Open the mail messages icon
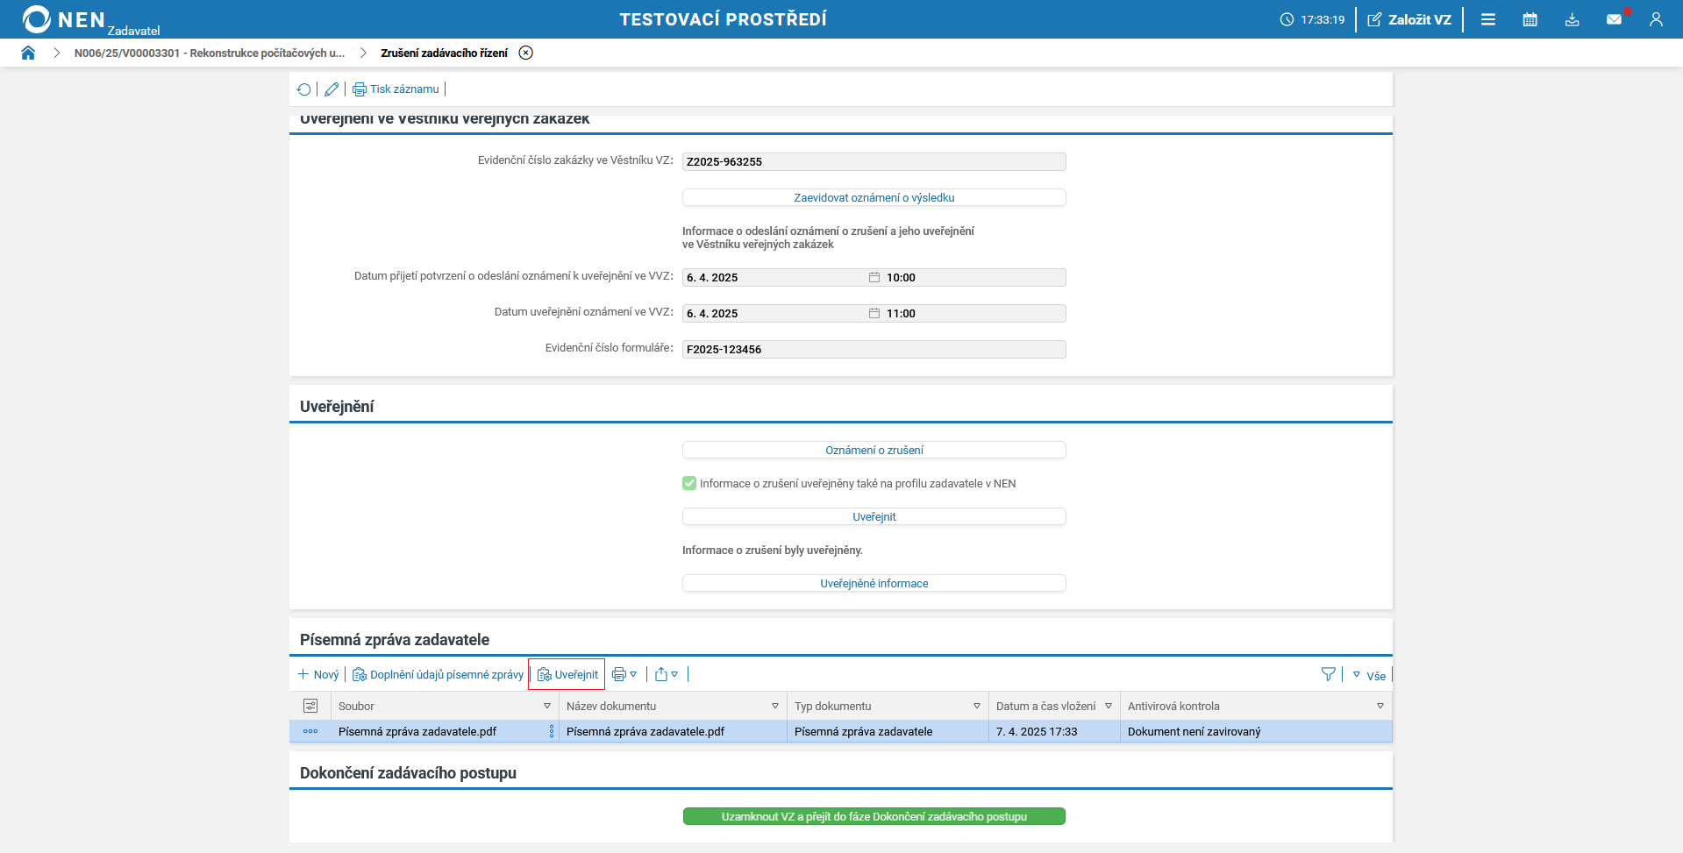Screen dimensions: 1683x853 pos(1614,19)
